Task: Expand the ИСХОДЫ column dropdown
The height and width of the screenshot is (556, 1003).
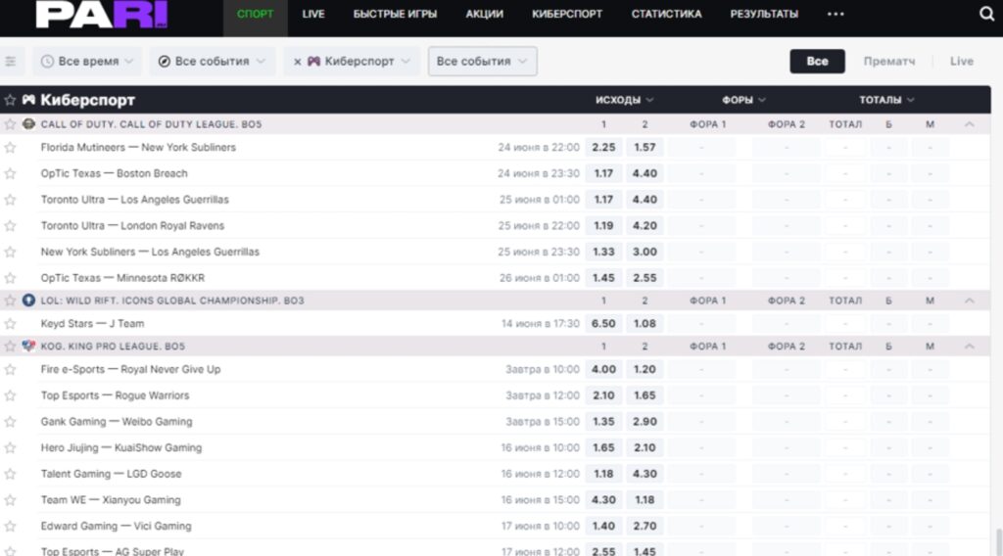Action: [624, 100]
